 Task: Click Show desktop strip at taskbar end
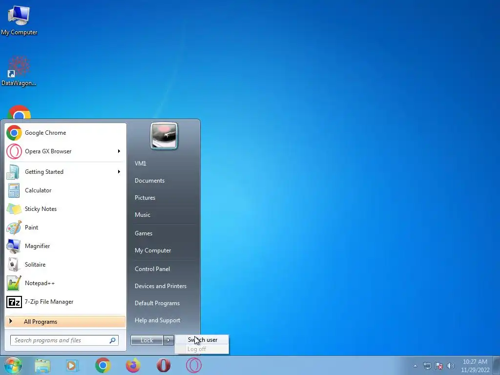point(497,365)
